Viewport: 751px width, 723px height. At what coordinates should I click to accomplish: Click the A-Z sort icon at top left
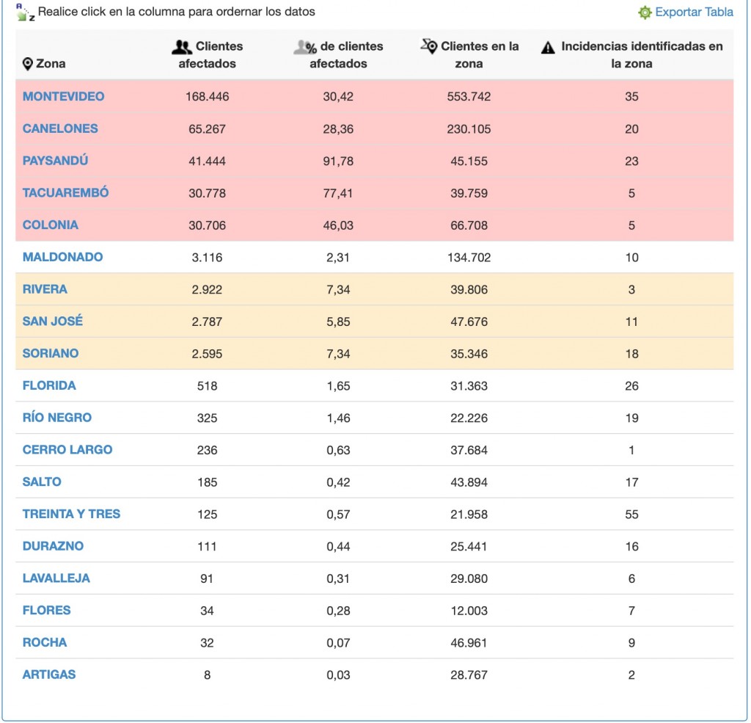tap(26, 12)
